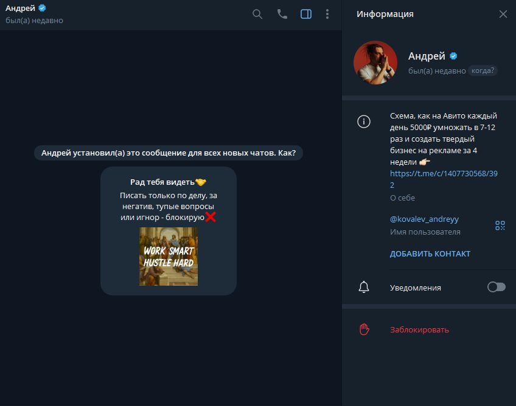Click Андрей's name in chat header

tap(20, 9)
